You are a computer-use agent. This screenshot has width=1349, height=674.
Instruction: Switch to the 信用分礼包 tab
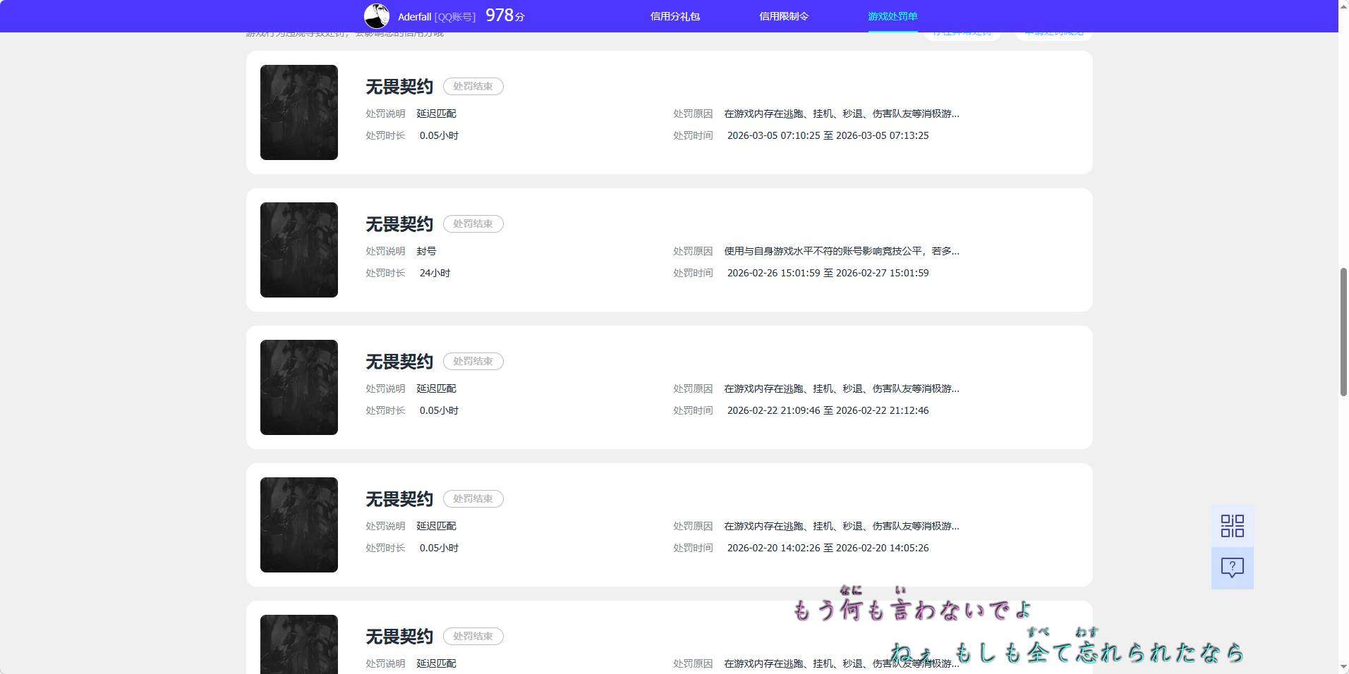[674, 16]
